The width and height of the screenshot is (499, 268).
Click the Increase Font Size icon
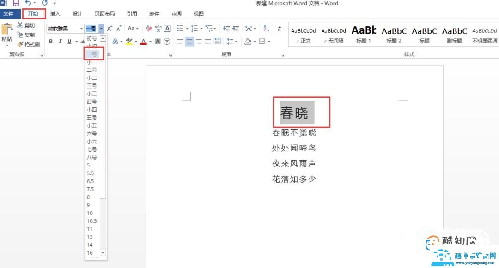(x=109, y=29)
